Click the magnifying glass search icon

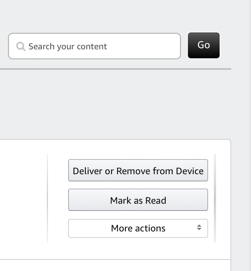pyautogui.click(x=21, y=46)
